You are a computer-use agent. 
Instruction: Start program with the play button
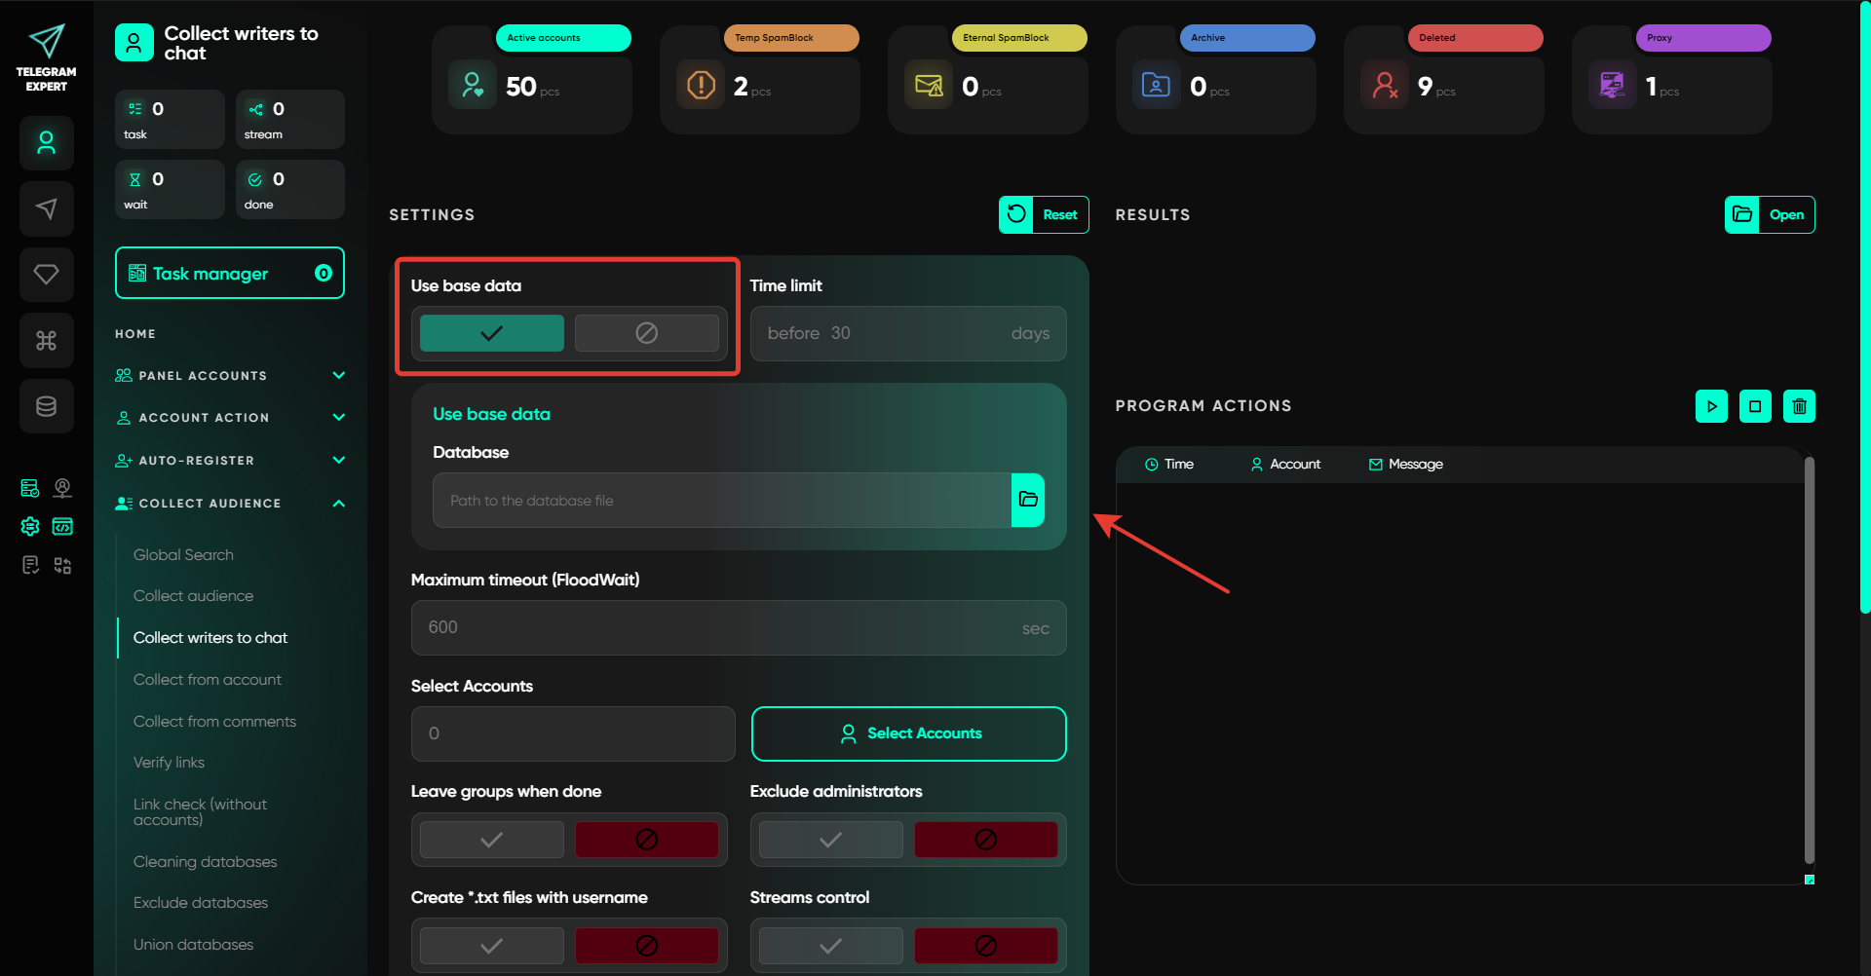(x=1711, y=406)
